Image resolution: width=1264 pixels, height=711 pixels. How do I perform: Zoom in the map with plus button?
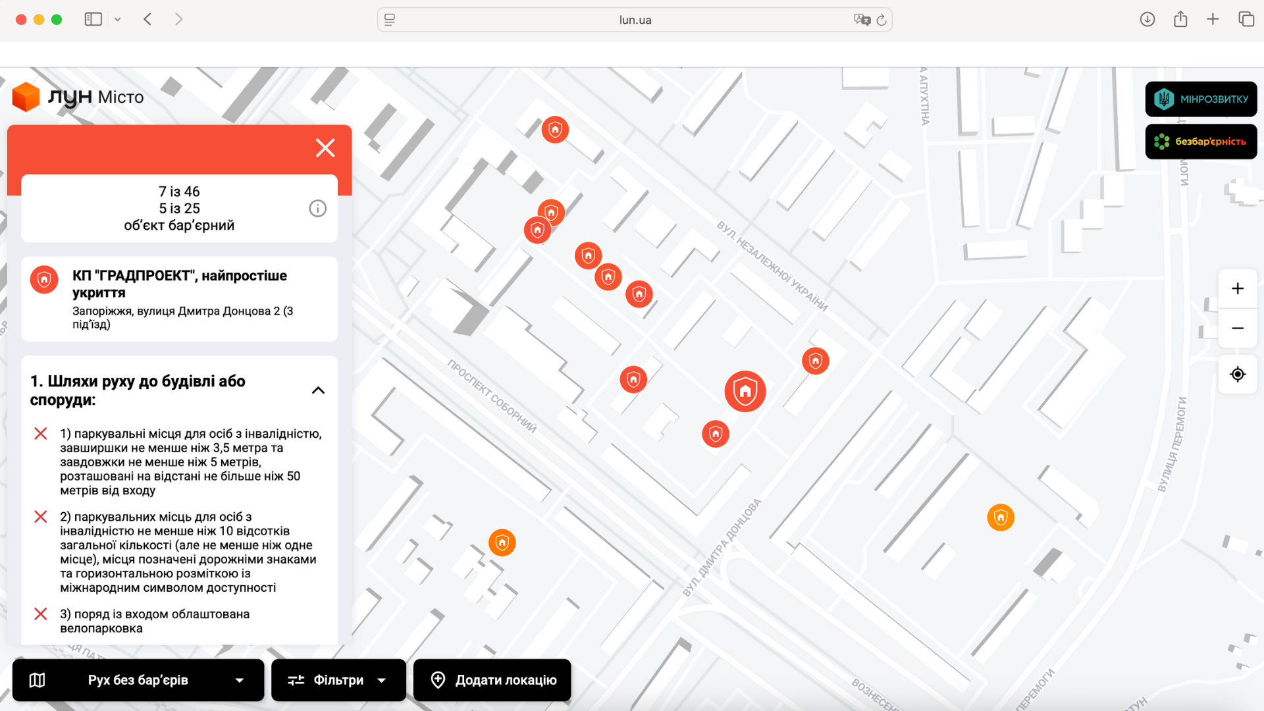pos(1238,288)
